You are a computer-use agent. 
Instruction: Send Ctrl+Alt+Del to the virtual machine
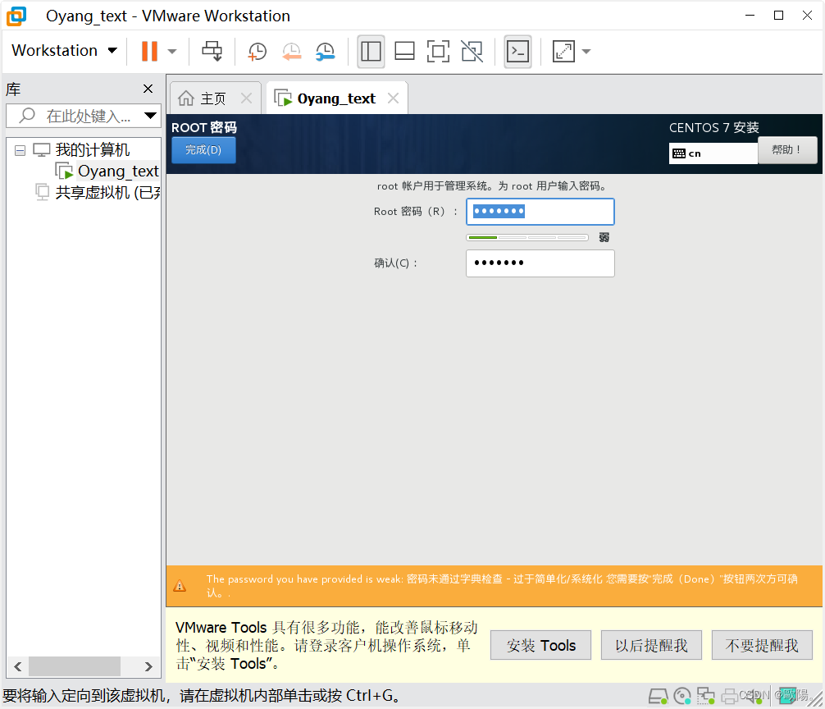(212, 52)
